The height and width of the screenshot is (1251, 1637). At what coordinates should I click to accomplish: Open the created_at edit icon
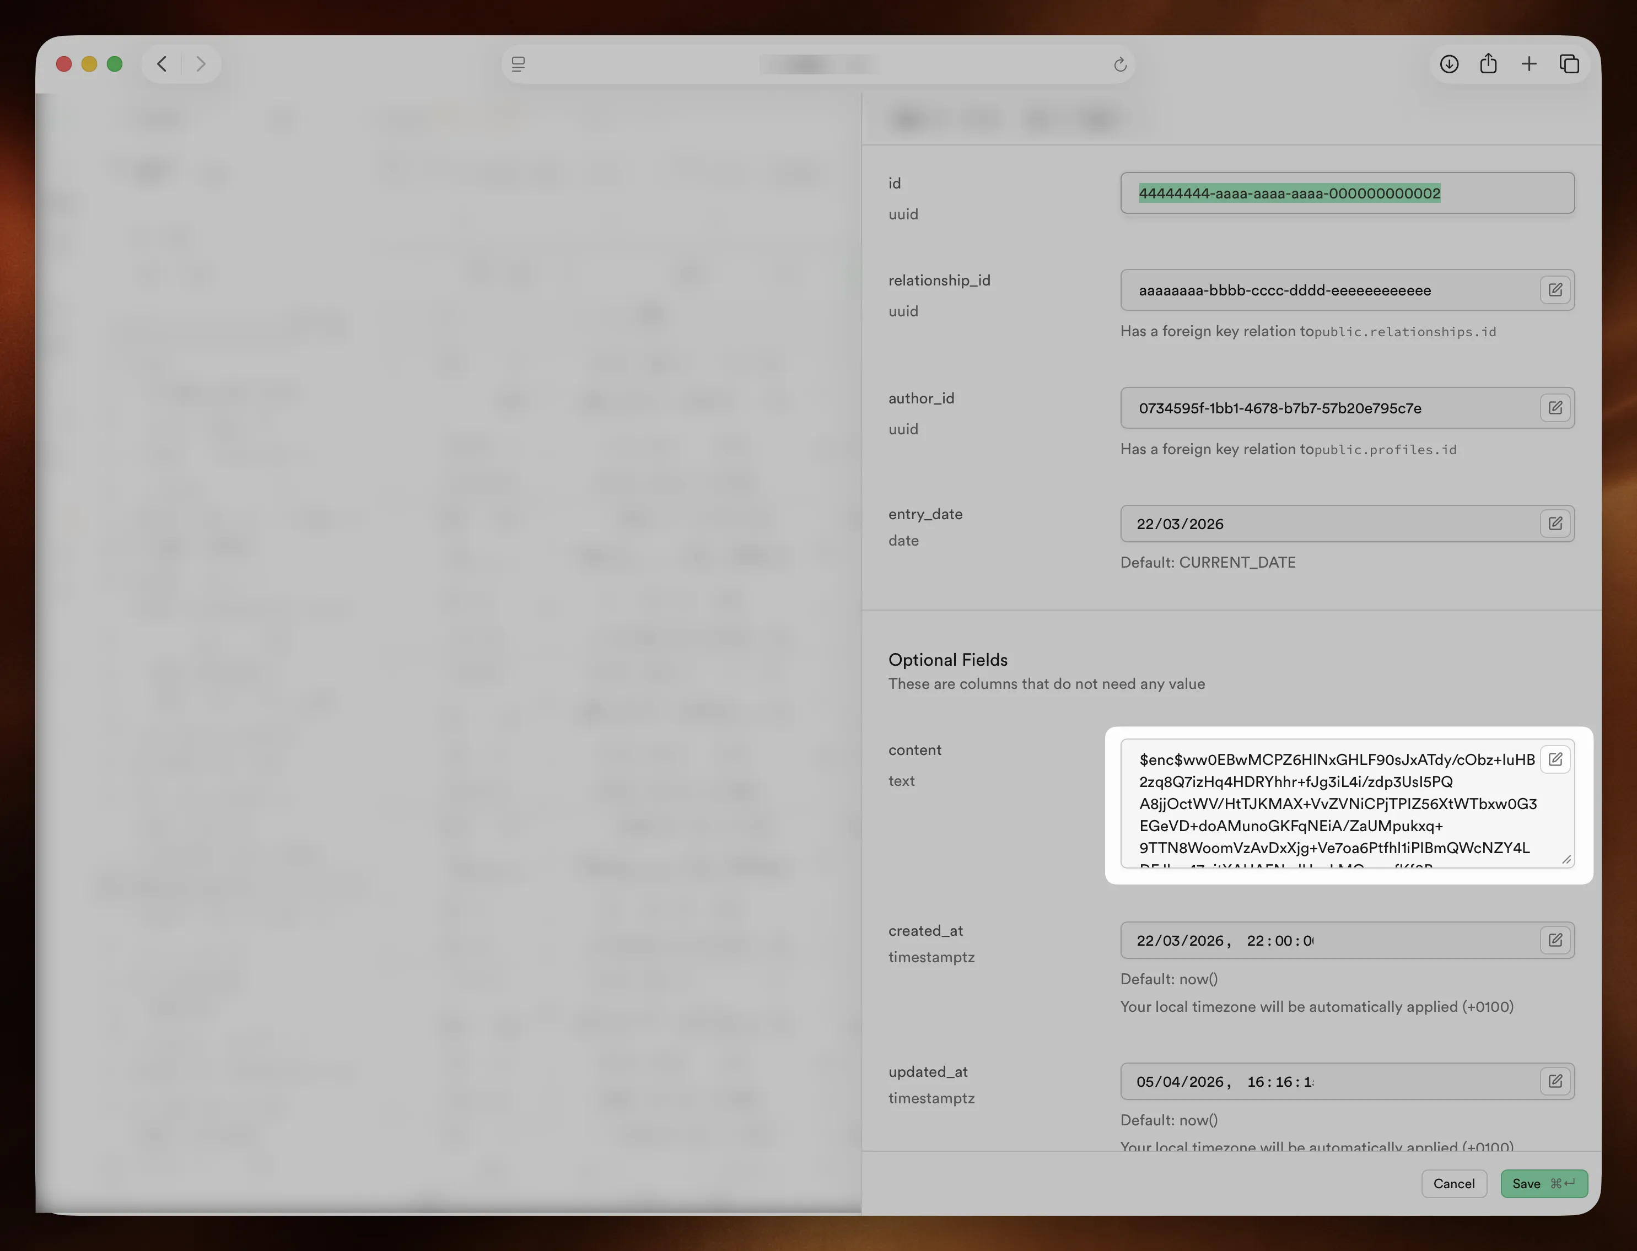(1555, 940)
